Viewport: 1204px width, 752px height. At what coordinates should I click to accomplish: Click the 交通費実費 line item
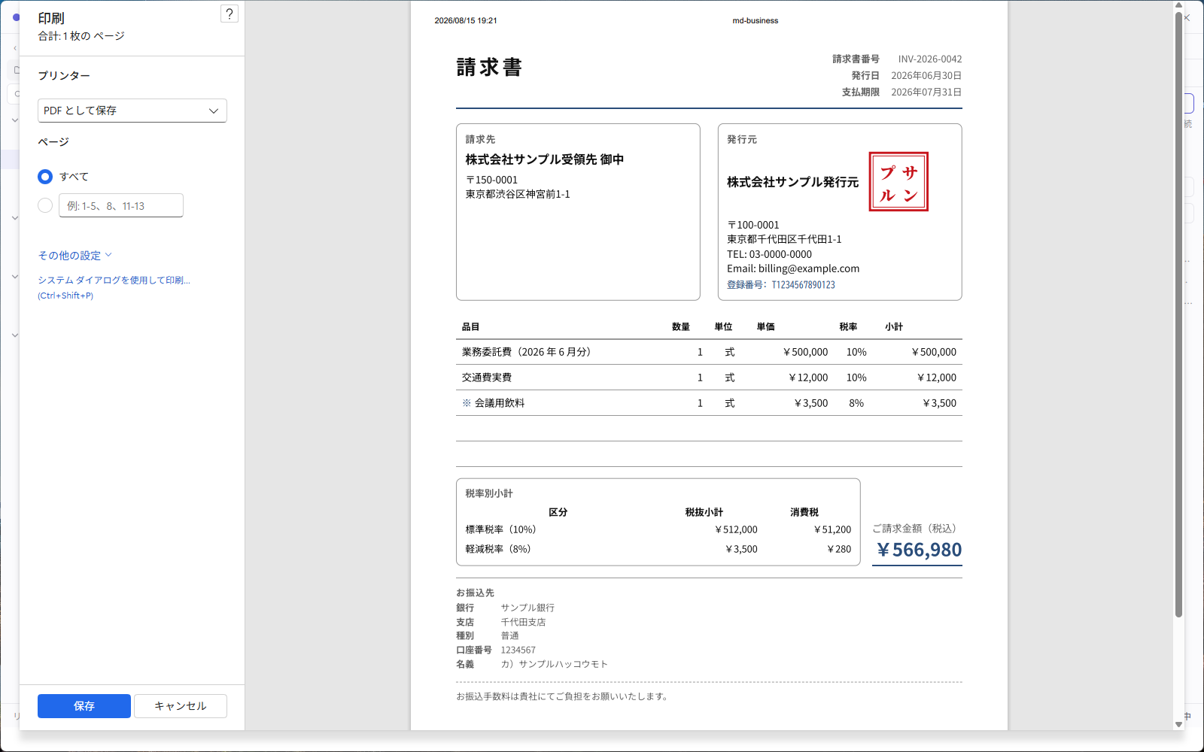click(x=487, y=378)
